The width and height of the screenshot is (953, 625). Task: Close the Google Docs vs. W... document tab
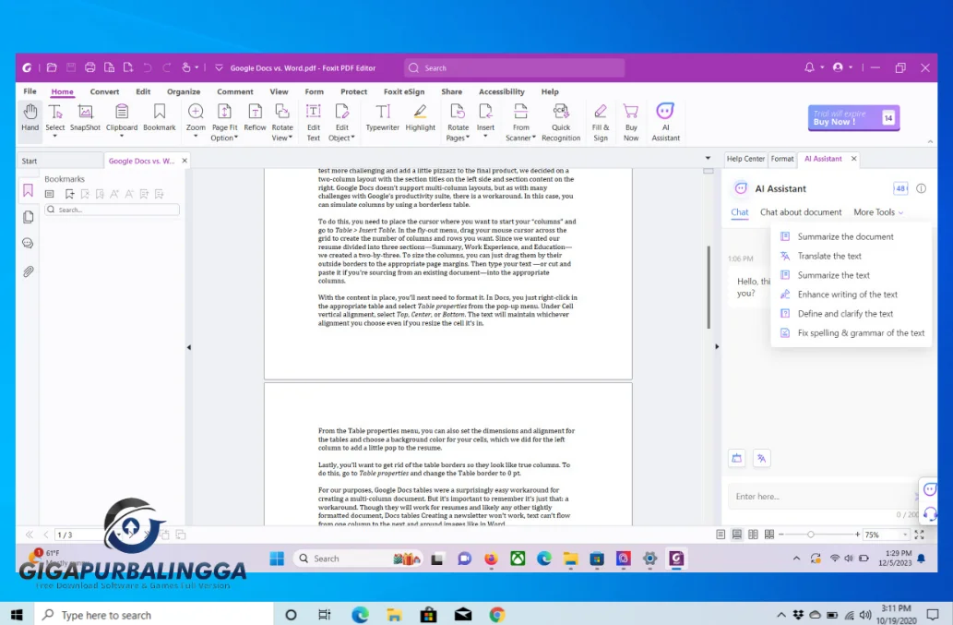tap(185, 161)
